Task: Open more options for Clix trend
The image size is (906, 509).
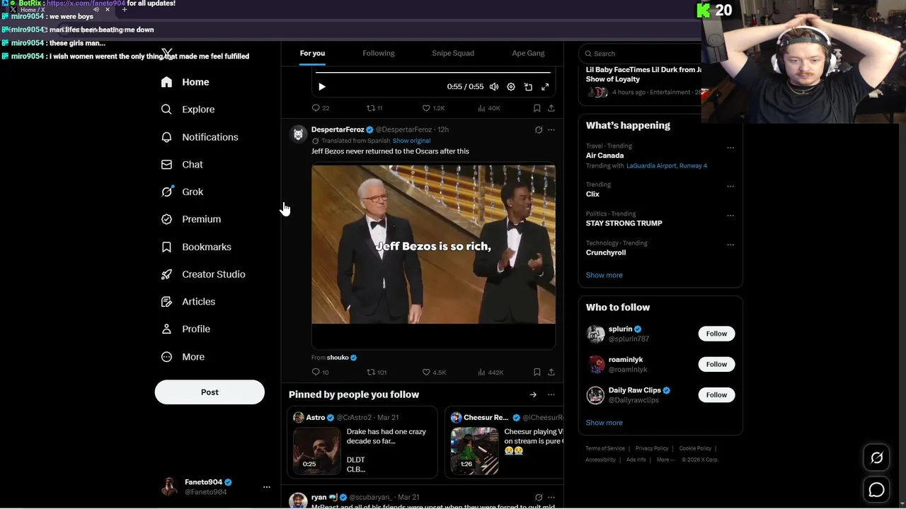Action: 730,187
